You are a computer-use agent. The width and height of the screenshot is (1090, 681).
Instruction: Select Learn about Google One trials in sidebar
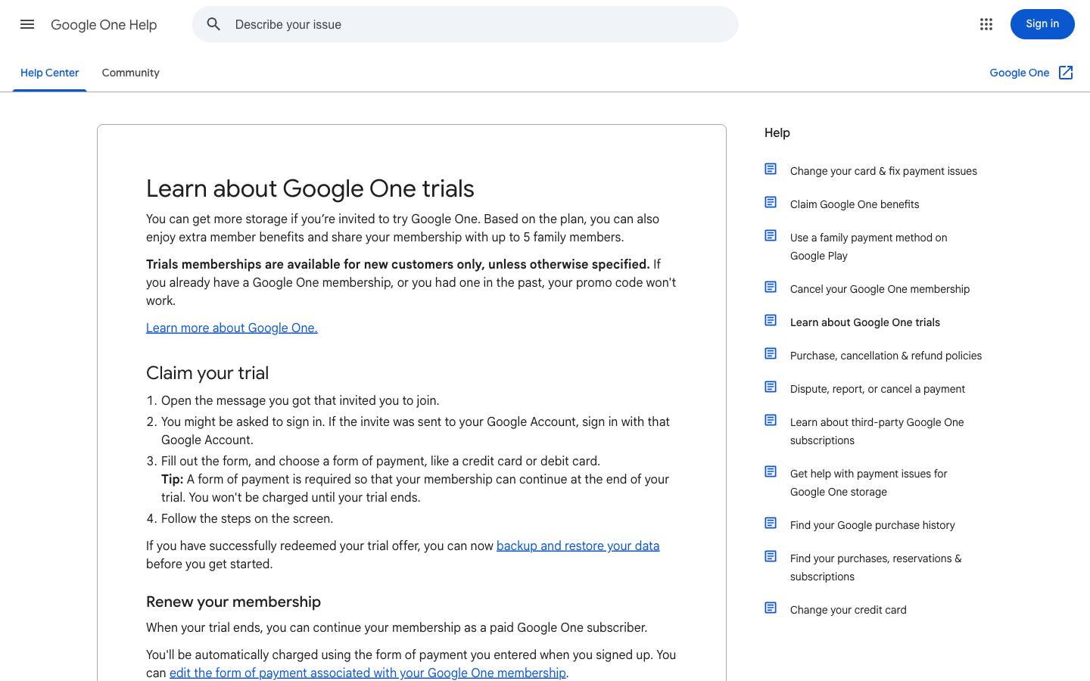click(x=865, y=322)
